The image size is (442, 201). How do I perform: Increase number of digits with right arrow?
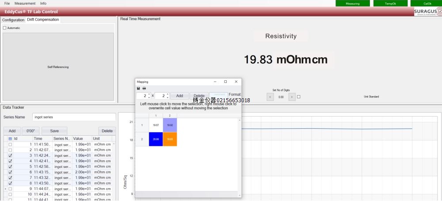coord(291,97)
